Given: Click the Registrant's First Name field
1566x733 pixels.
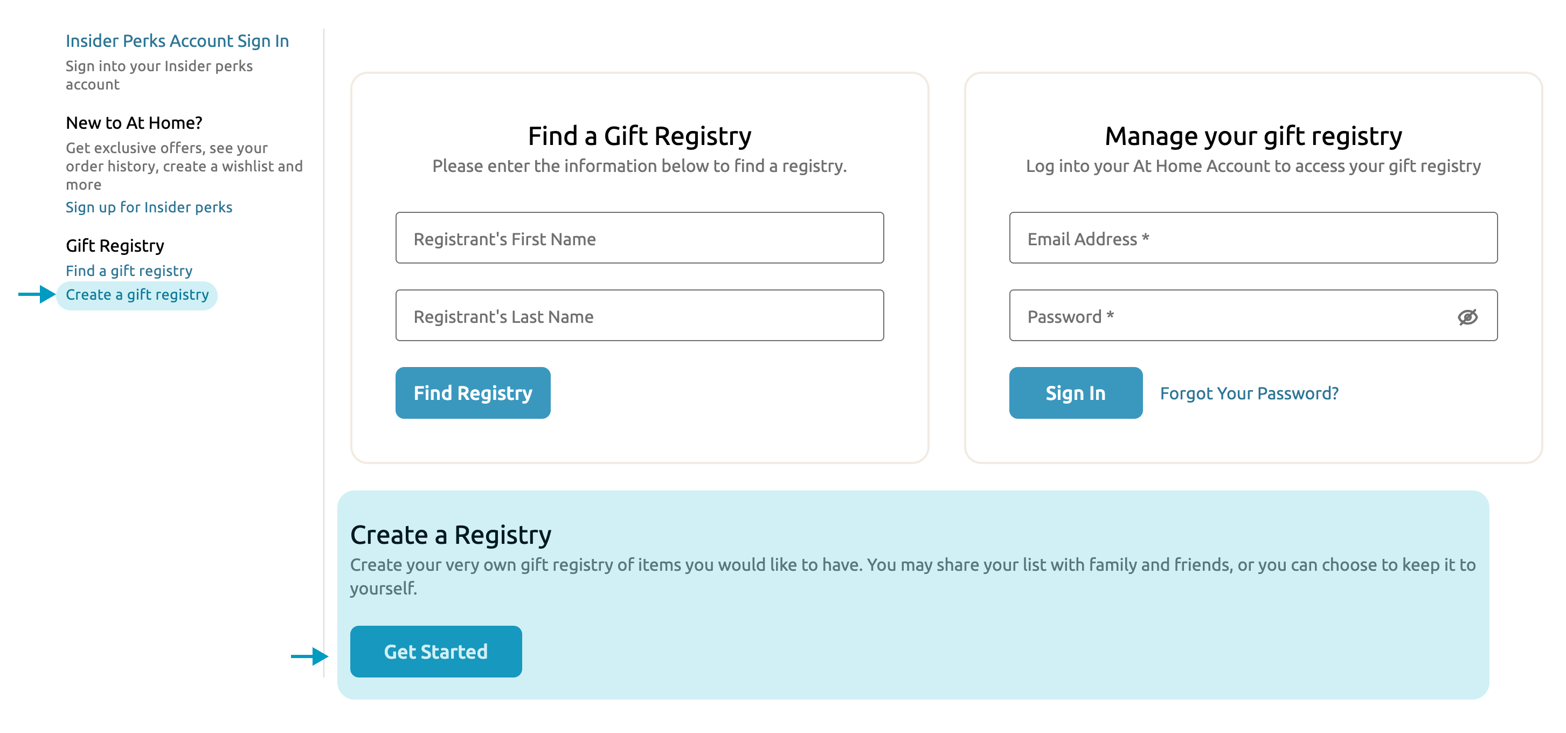Looking at the screenshot, I should point(639,238).
